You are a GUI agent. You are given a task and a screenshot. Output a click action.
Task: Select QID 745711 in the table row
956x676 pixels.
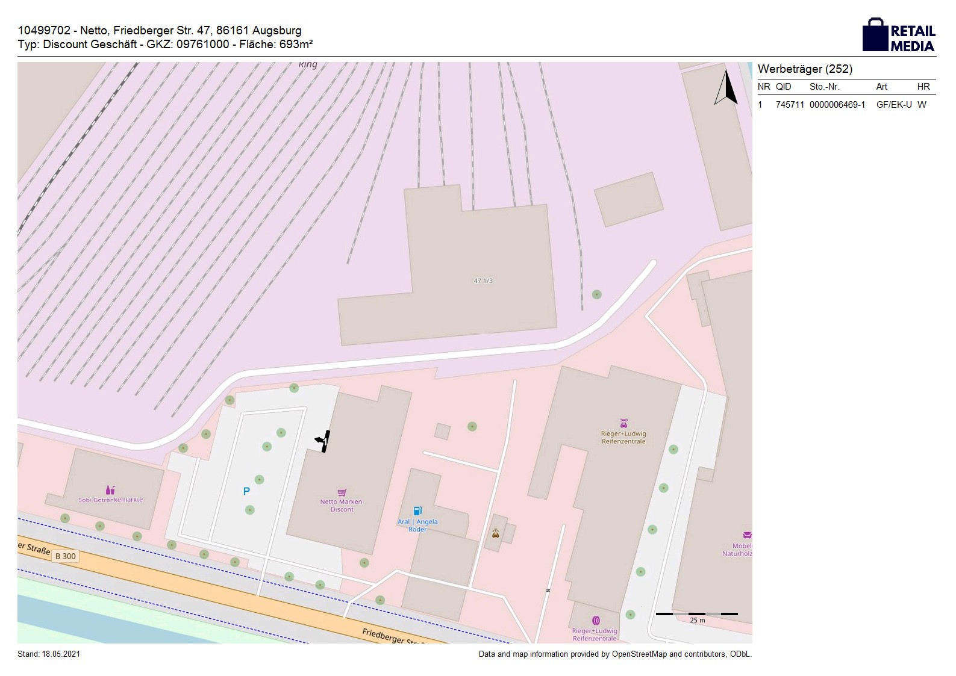[789, 105]
